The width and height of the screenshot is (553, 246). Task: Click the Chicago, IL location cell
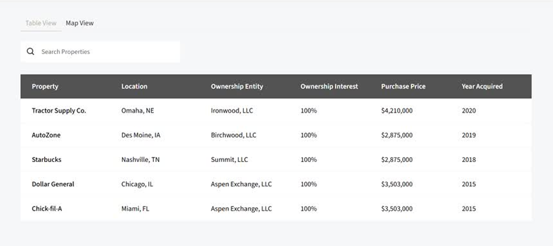click(x=137, y=184)
